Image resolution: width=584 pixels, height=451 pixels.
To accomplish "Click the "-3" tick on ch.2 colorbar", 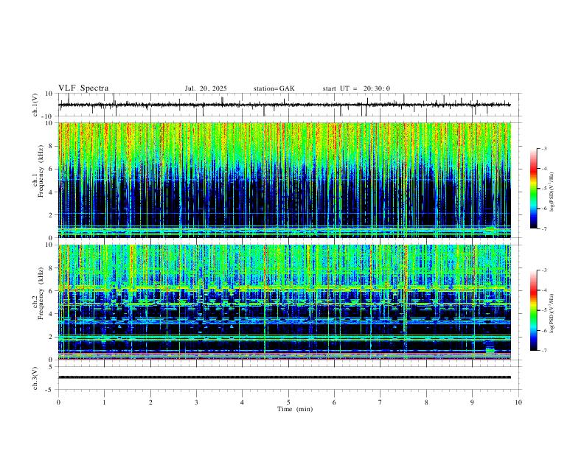I will (x=543, y=270).
